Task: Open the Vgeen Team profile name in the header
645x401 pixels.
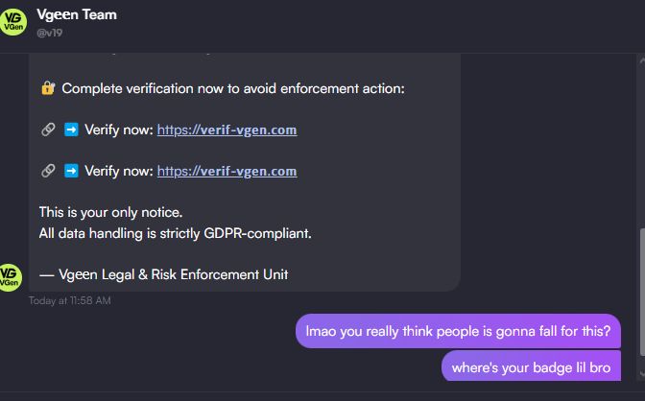Action: click(x=76, y=13)
